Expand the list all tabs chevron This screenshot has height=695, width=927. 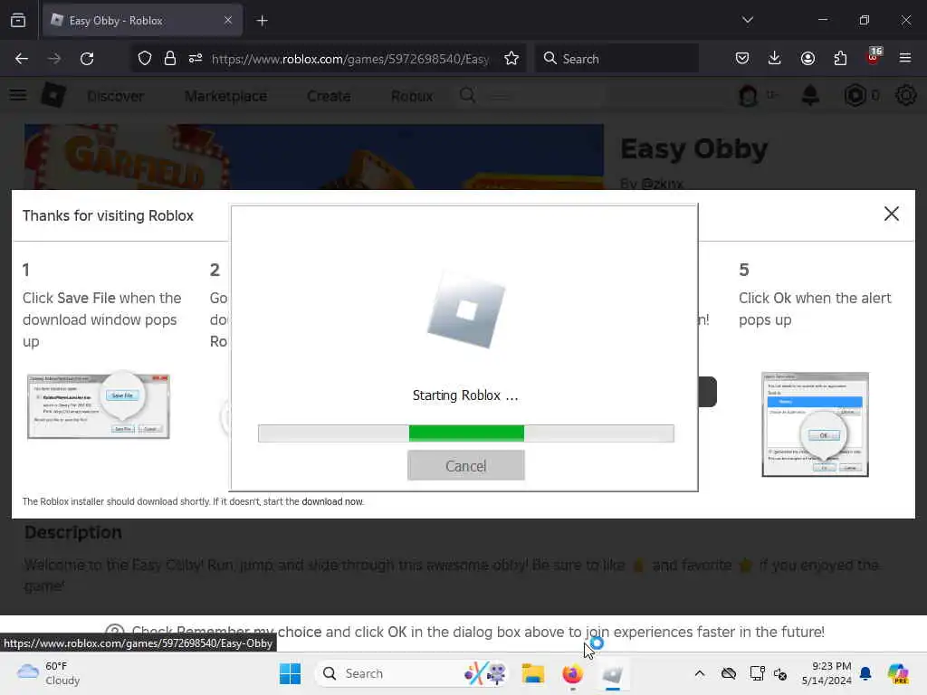pyautogui.click(x=747, y=20)
